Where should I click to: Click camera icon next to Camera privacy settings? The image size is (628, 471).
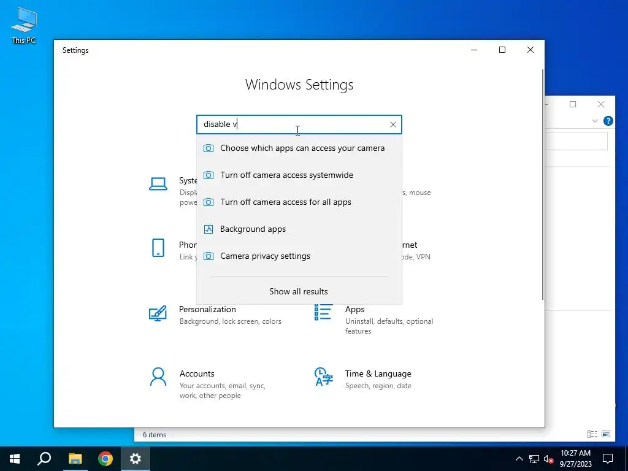pos(209,256)
